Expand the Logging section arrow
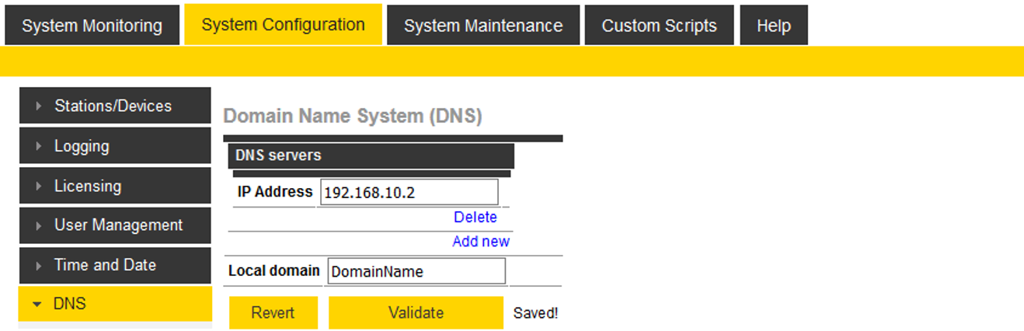This screenshot has height=331, width=1024. click(x=38, y=146)
